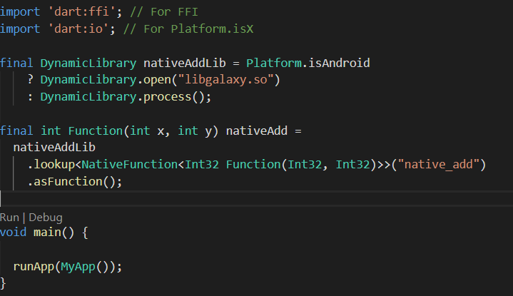The height and width of the screenshot is (296, 513).
Task: Click the "// For Platform.isX" comment
Action: 188,29
